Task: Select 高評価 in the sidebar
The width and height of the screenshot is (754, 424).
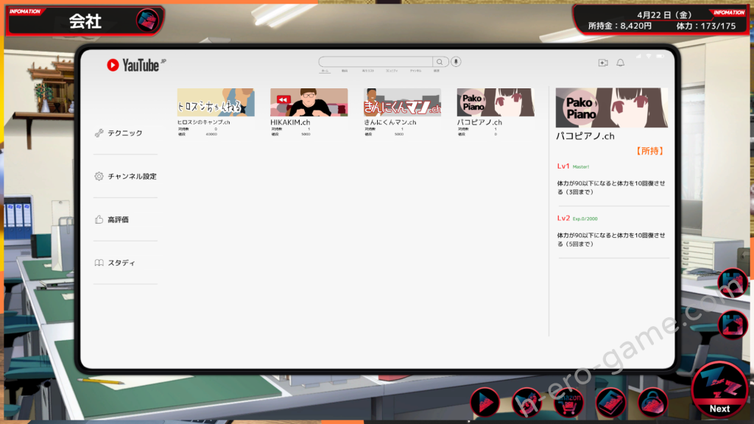Action: point(118,219)
